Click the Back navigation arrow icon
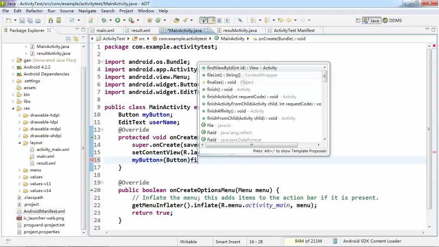This screenshot has width=439, height=247. click(289, 21)
